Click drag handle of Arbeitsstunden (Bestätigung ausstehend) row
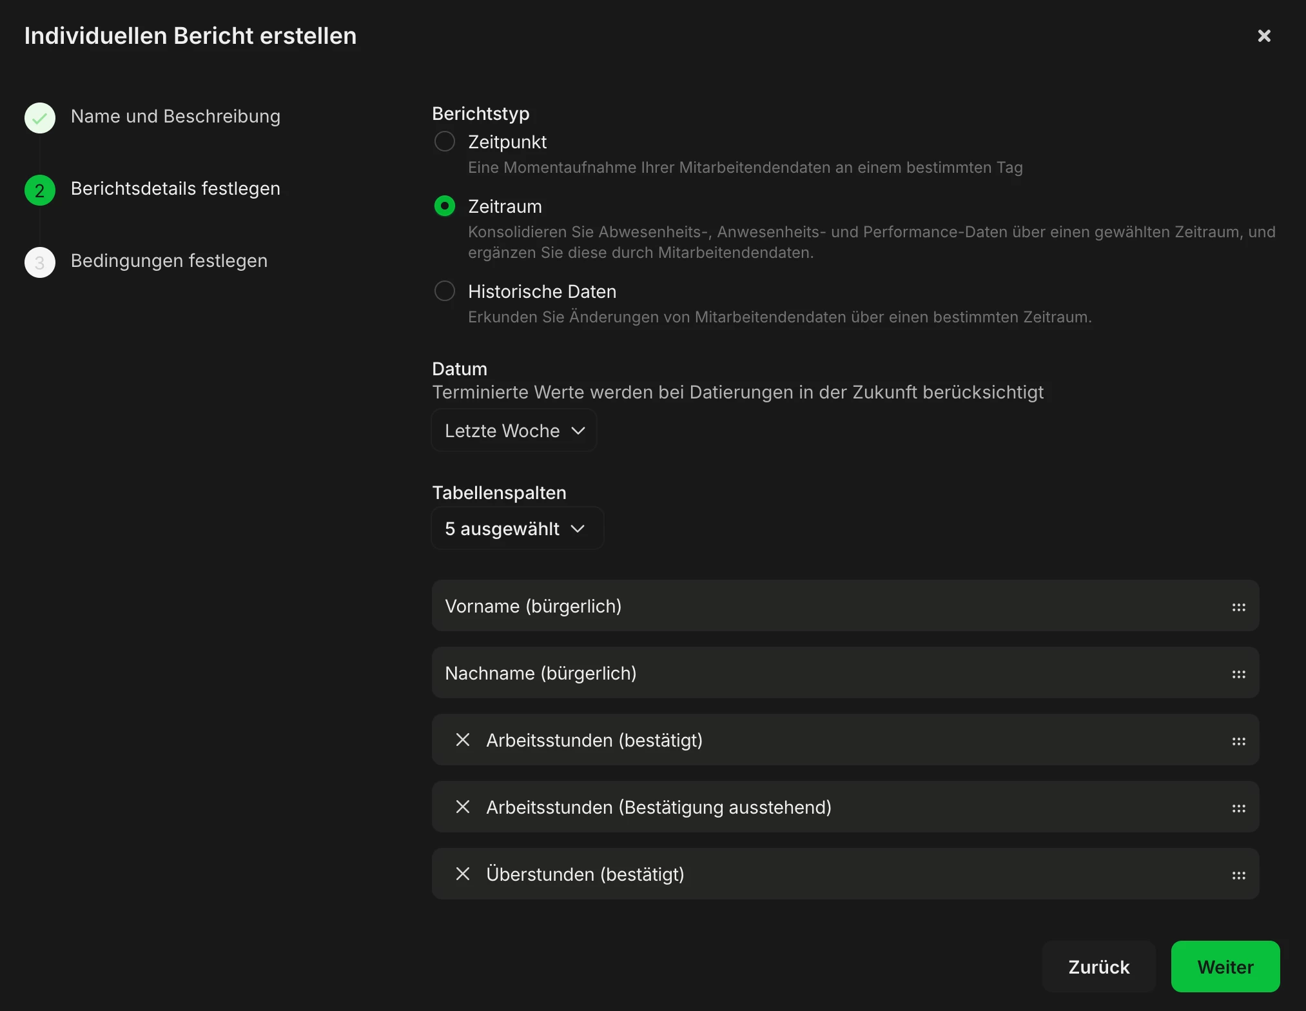Image resolution: width=1306 pixels, height=1011 pixels. (x=1238, y=808)
